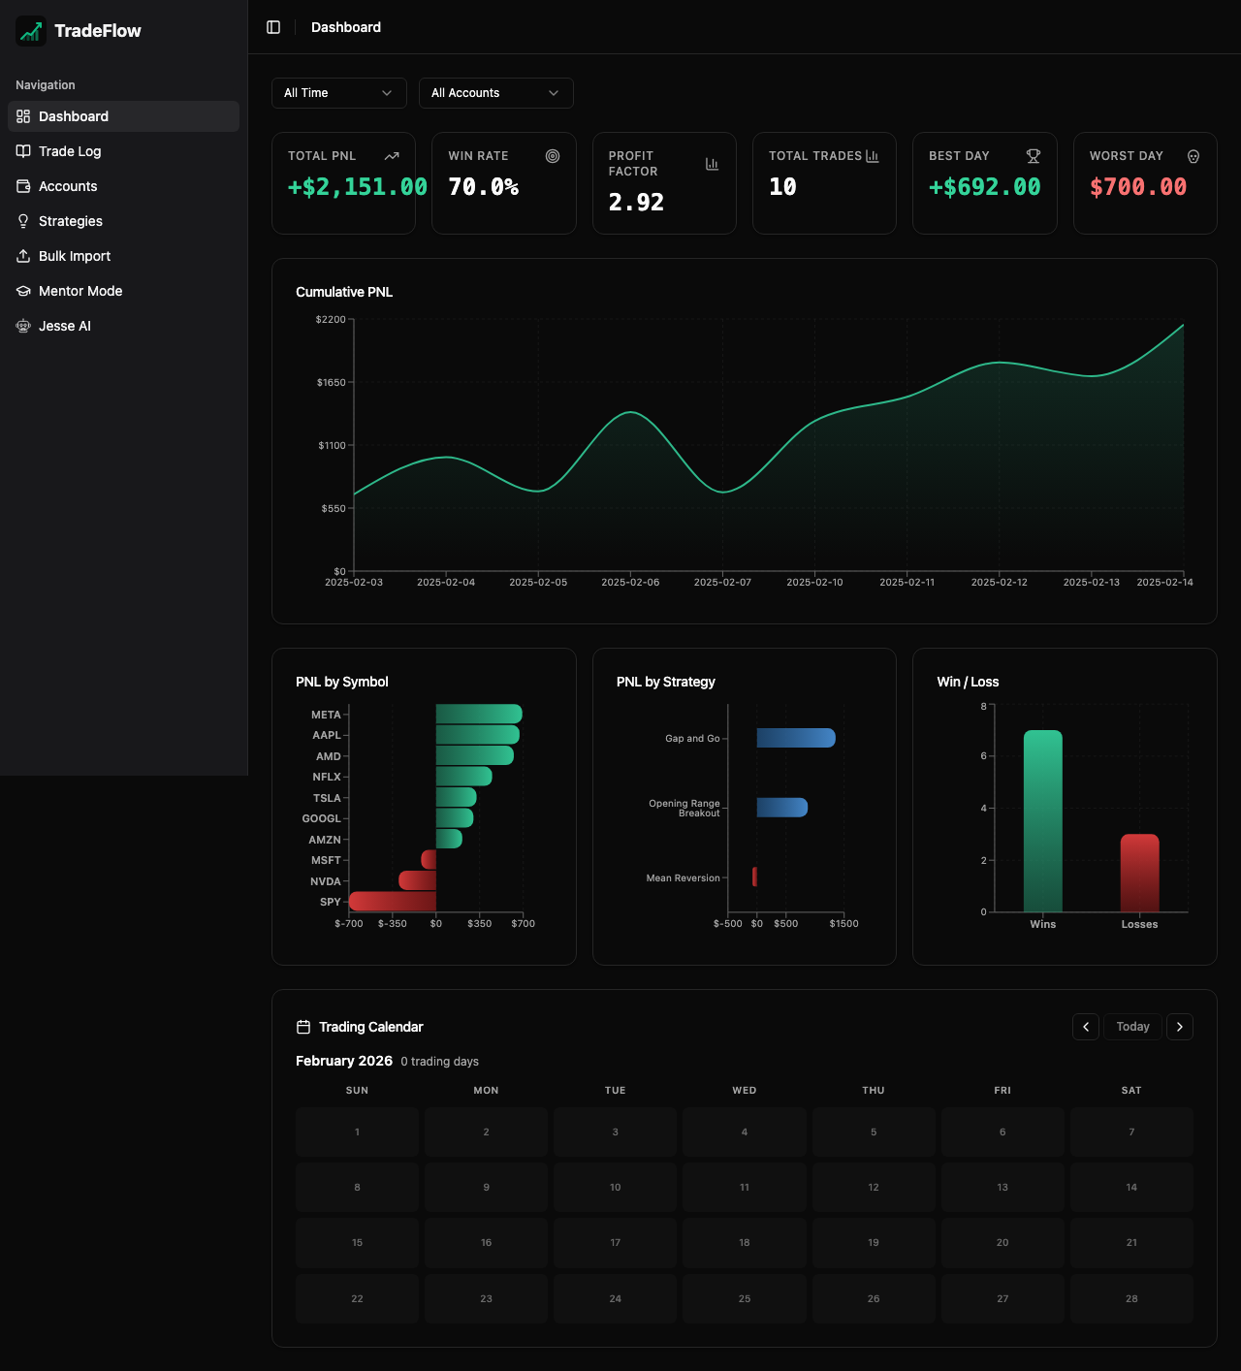1241x1371 pixels.
Task: Toggle the sidebar collapse control
Action: 273,27
